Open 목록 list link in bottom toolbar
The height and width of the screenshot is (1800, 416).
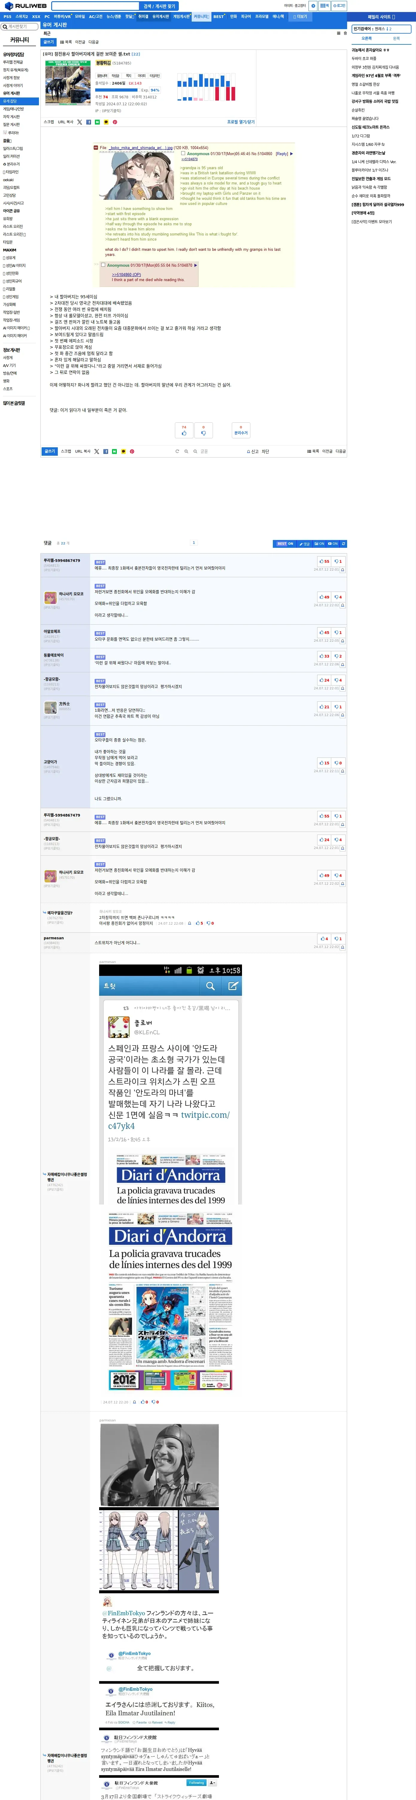pyautogui.click(x=313, y=451)
